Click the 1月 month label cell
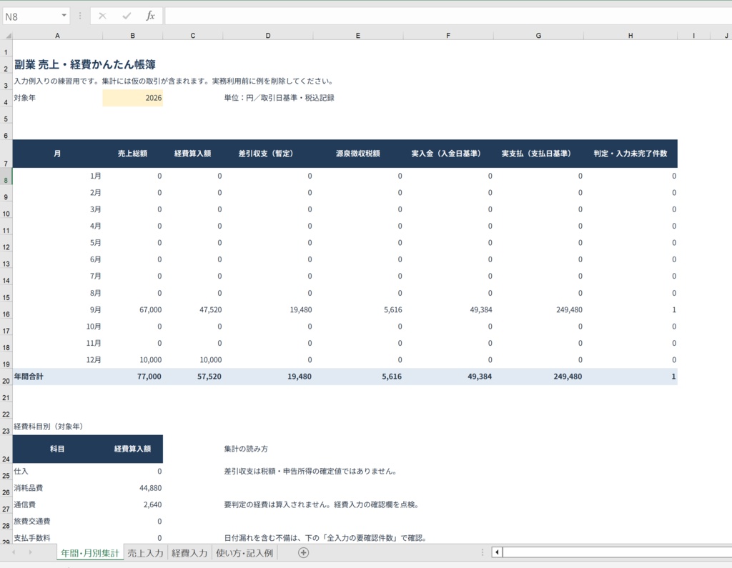The image size is (732, 568). click(57, 176)
